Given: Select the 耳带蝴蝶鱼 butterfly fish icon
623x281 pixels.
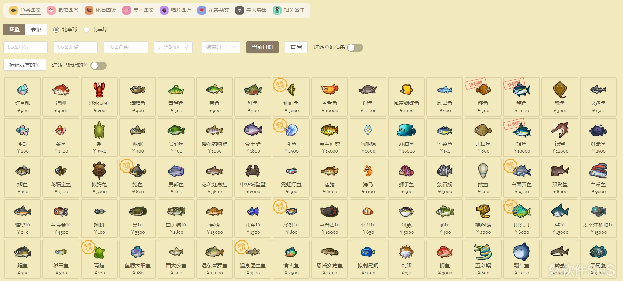Looking at the screenshot, I should (x=406, y=90).
